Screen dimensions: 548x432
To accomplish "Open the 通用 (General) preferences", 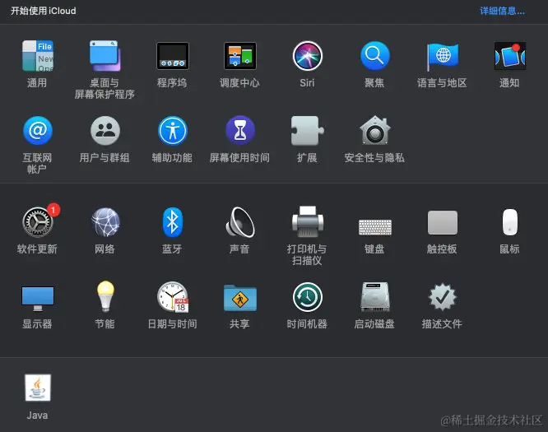I will 37,56.
